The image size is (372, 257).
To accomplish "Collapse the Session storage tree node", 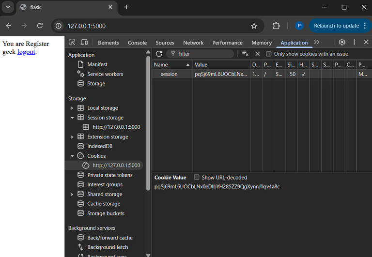I will 72,118.
